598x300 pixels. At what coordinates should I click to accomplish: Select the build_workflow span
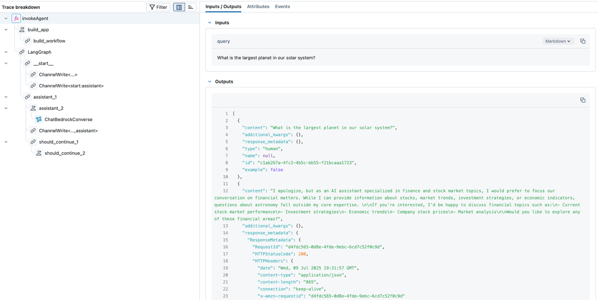pyautogui.click(x=49, y=41)
